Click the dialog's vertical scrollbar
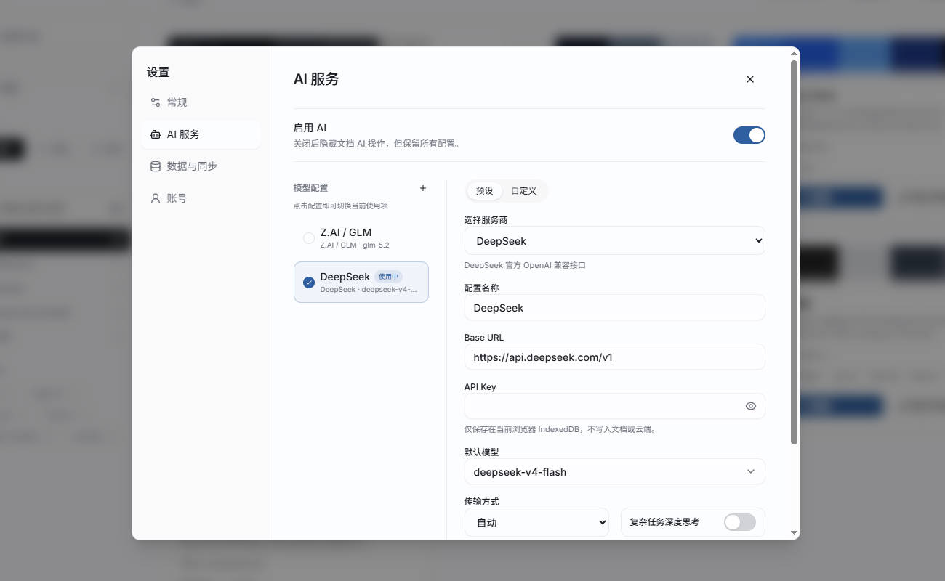Image resolution: width=945 pixels, height=581 pixels. (795, 252)
